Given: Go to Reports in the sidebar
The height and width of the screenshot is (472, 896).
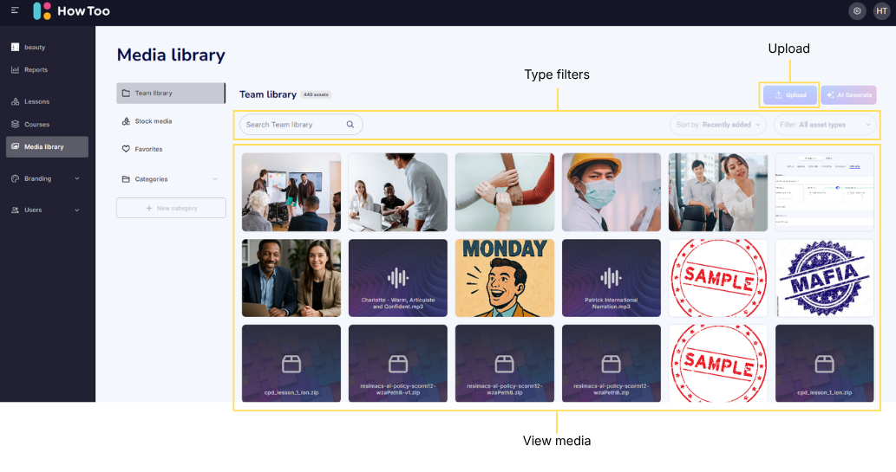Looking at the screenshot, I should click(36, 69).
